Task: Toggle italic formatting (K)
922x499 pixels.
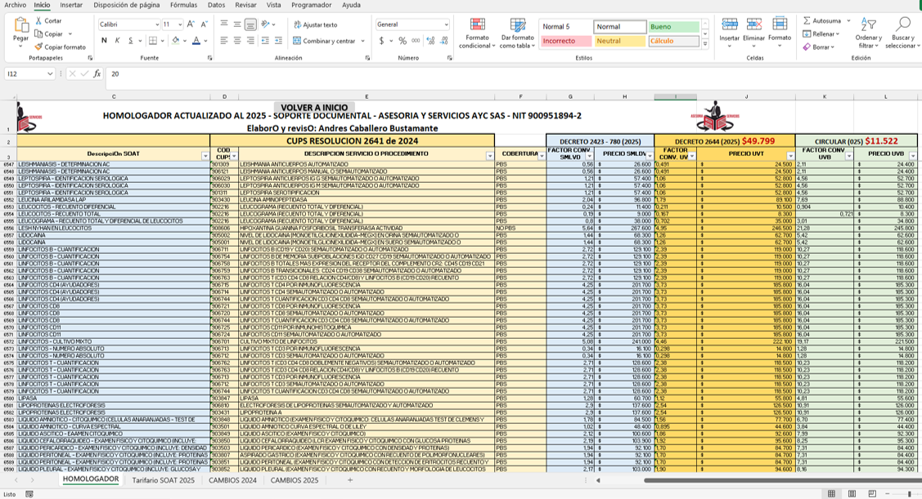Action: pyautogui.click(x=117, y=41)
